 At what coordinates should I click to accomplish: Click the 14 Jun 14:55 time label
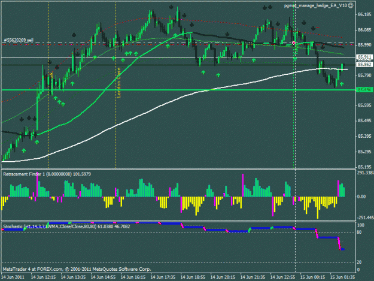pos(104,277)
